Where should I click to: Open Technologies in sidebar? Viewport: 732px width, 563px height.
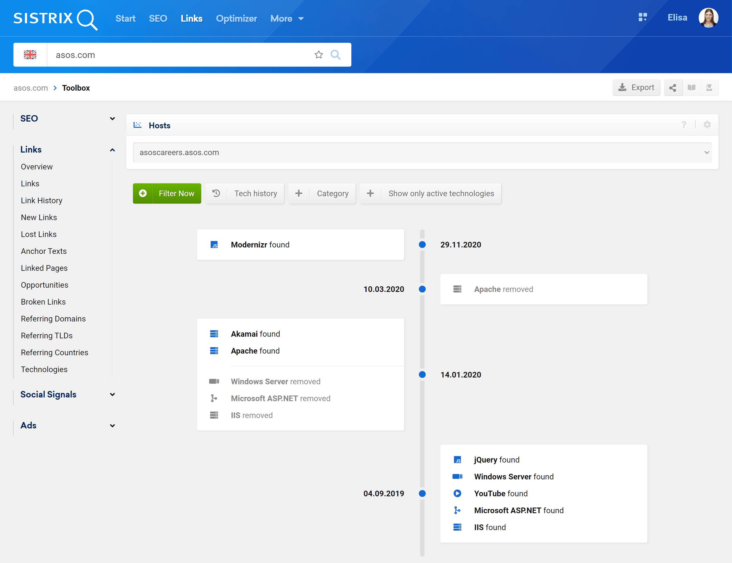[x=44, y=369]
